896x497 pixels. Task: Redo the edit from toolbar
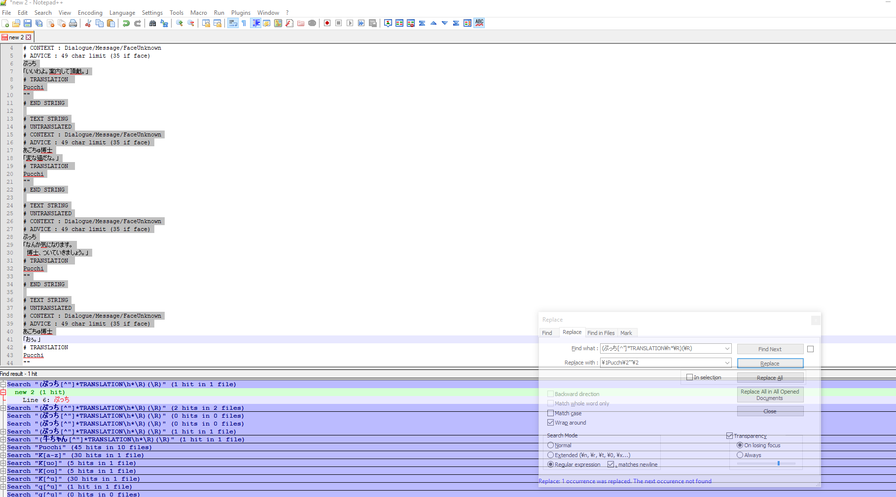(x=138, y=23)
